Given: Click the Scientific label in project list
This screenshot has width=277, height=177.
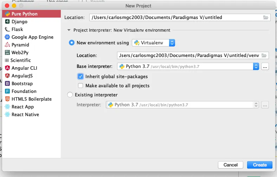Looking at the screenshot, I should point(21,60).
